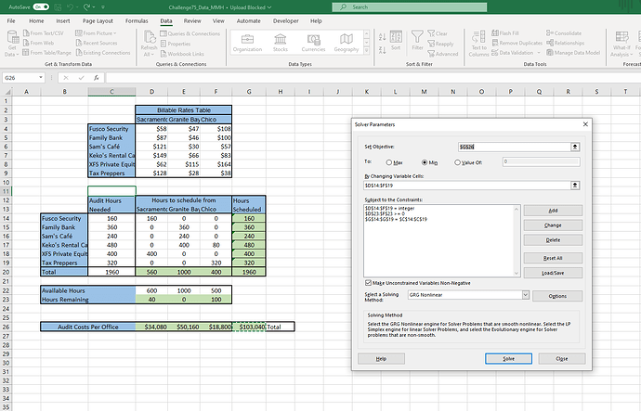Open Advanced filter options
641x411 pixels.
(443, 54)
